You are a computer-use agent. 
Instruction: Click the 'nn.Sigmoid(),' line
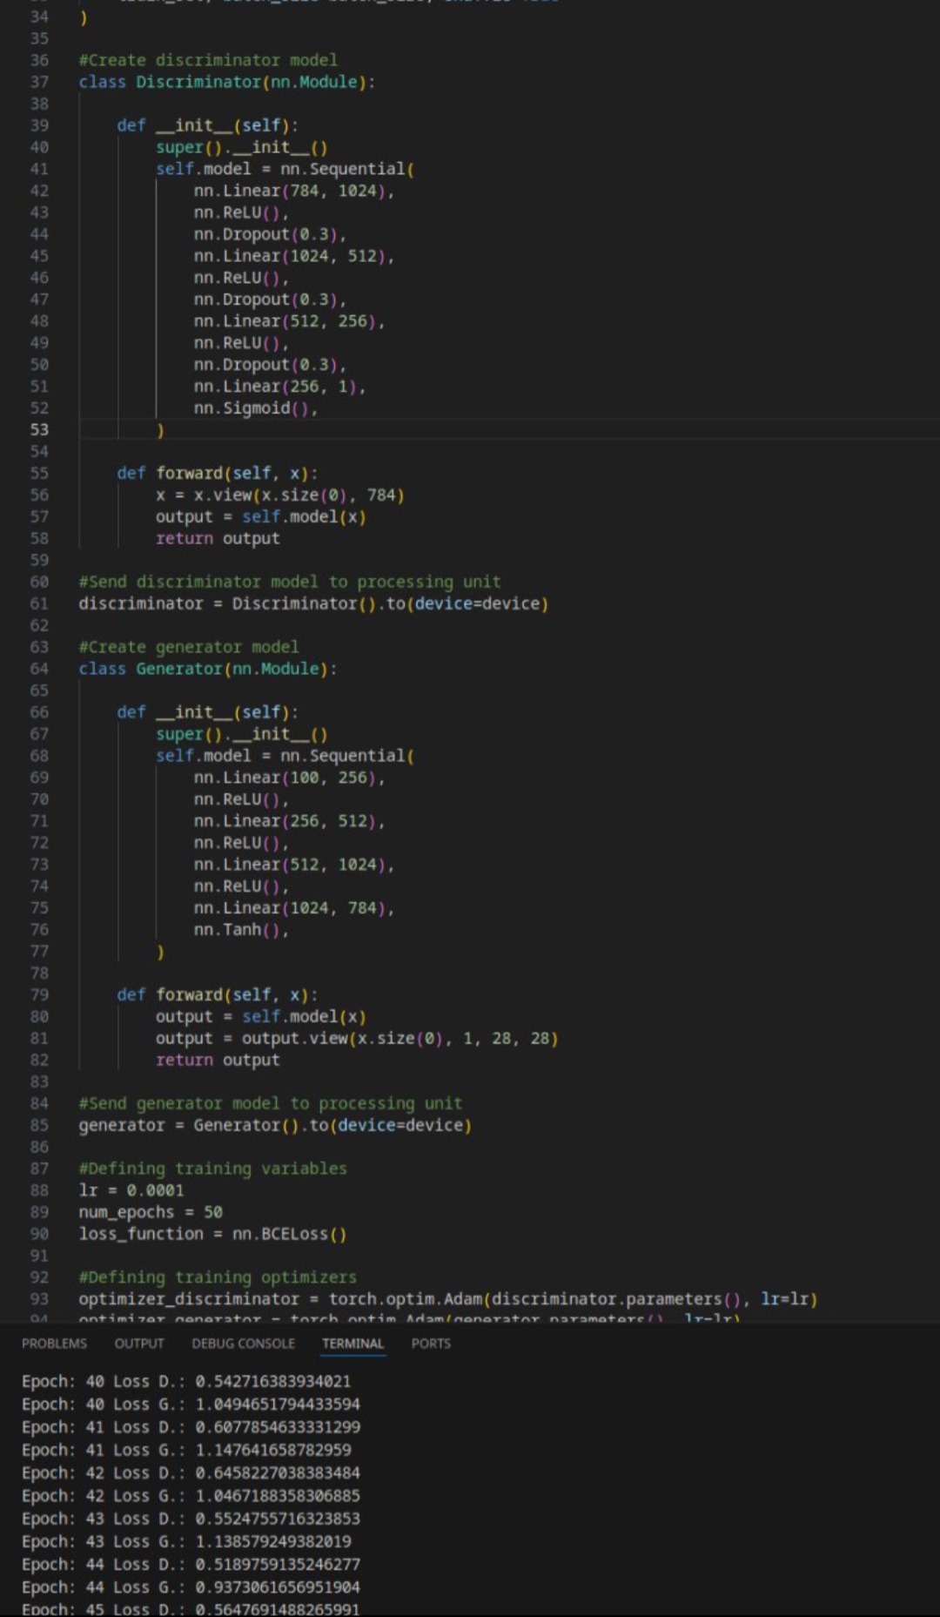(256, 408)
